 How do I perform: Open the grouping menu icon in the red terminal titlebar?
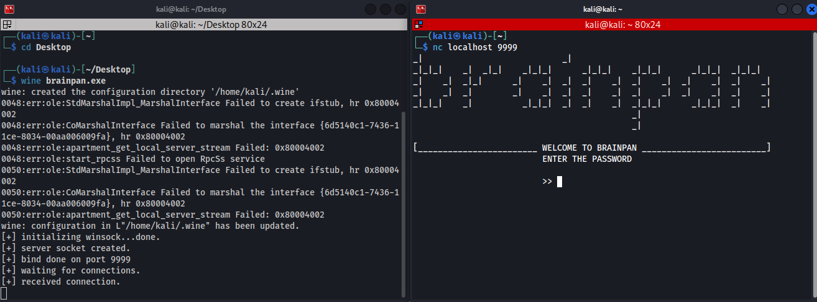pyautogui.click(x=419, y=25)
